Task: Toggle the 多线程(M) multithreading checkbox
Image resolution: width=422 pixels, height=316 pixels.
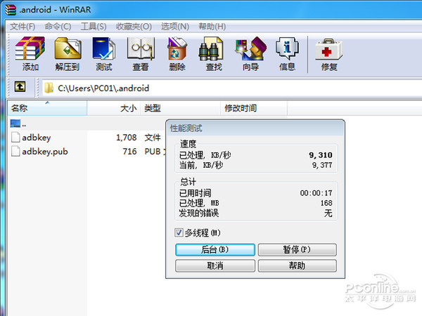Action: tap(179, 232)
